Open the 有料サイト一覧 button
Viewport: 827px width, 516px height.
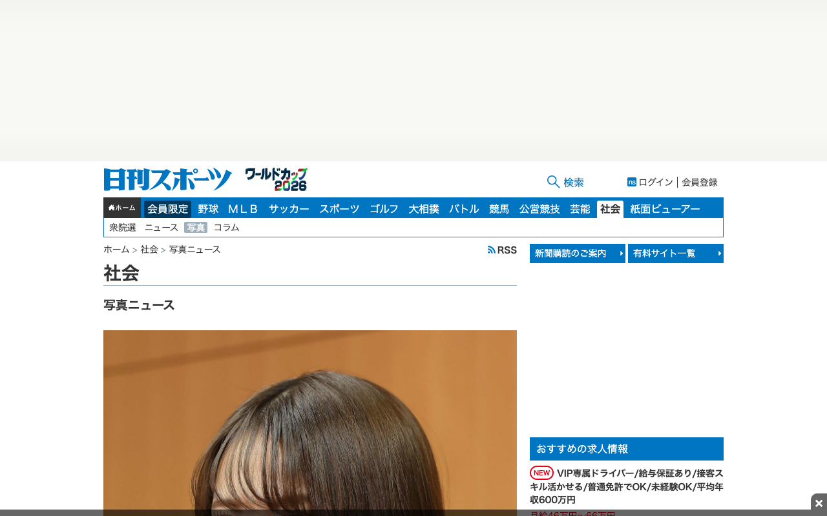676,253
